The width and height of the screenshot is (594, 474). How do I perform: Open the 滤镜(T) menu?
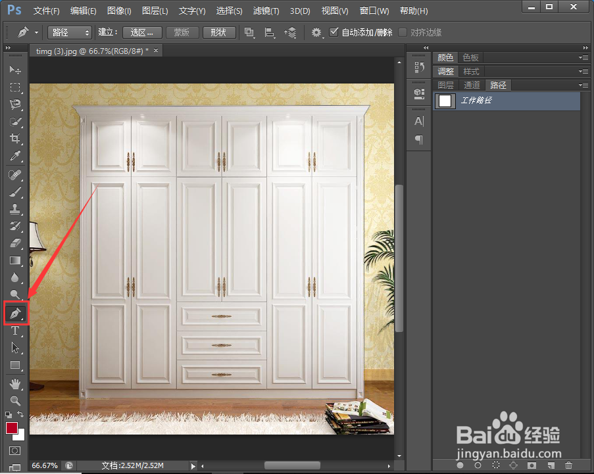[x=266, y=11]
